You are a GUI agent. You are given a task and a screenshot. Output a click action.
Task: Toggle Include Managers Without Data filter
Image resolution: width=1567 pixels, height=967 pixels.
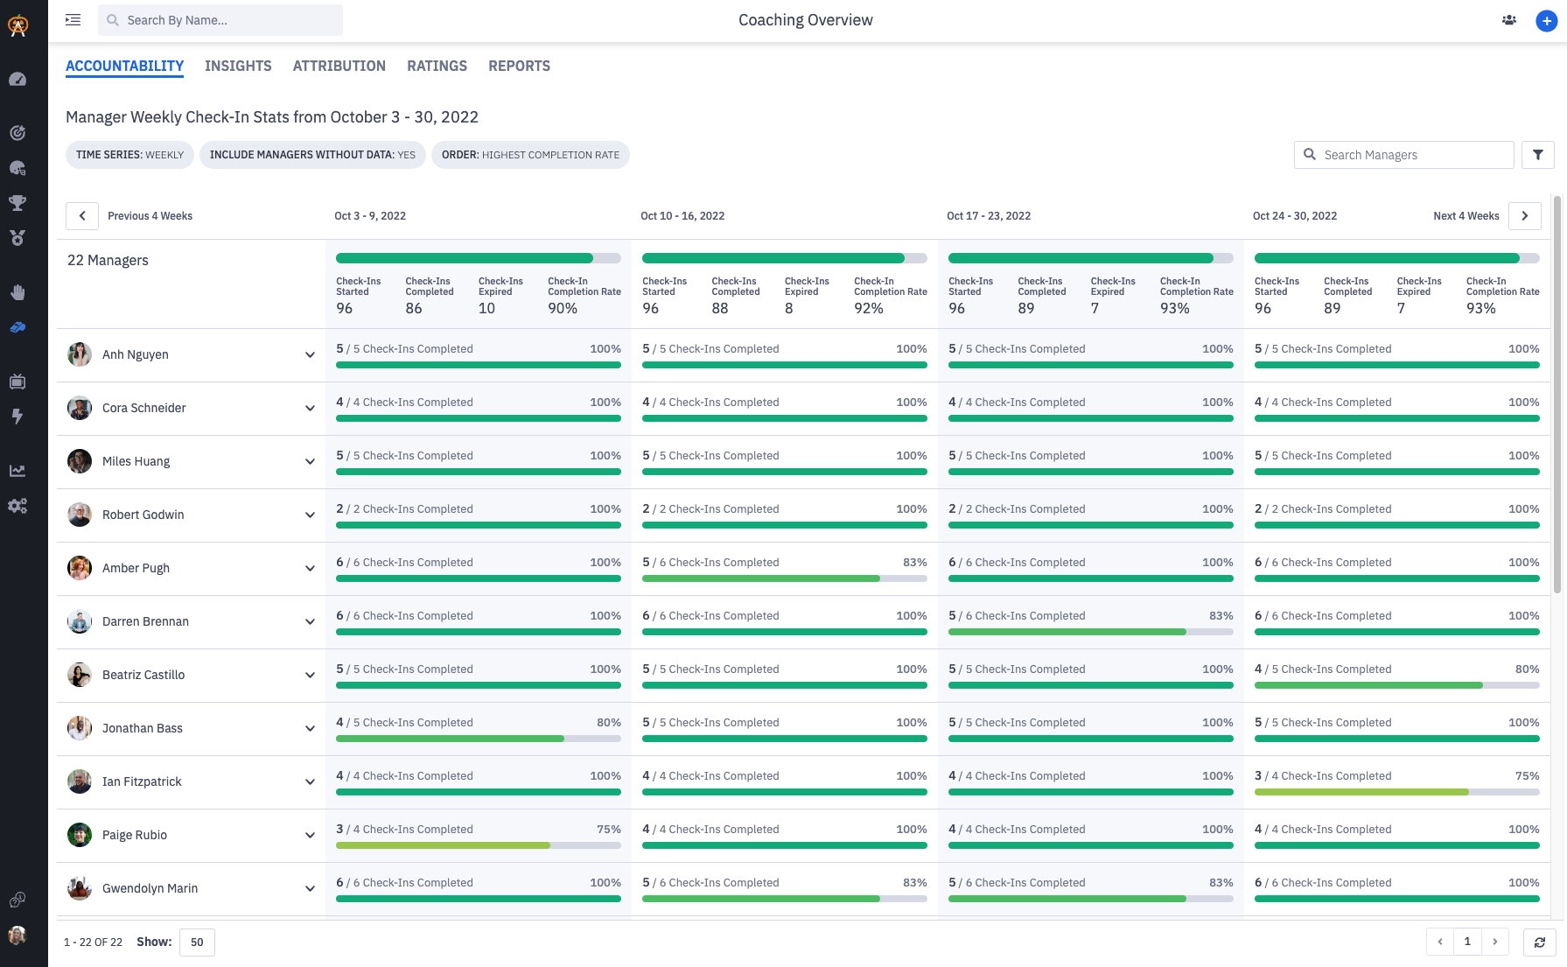(x=311, y=154)
